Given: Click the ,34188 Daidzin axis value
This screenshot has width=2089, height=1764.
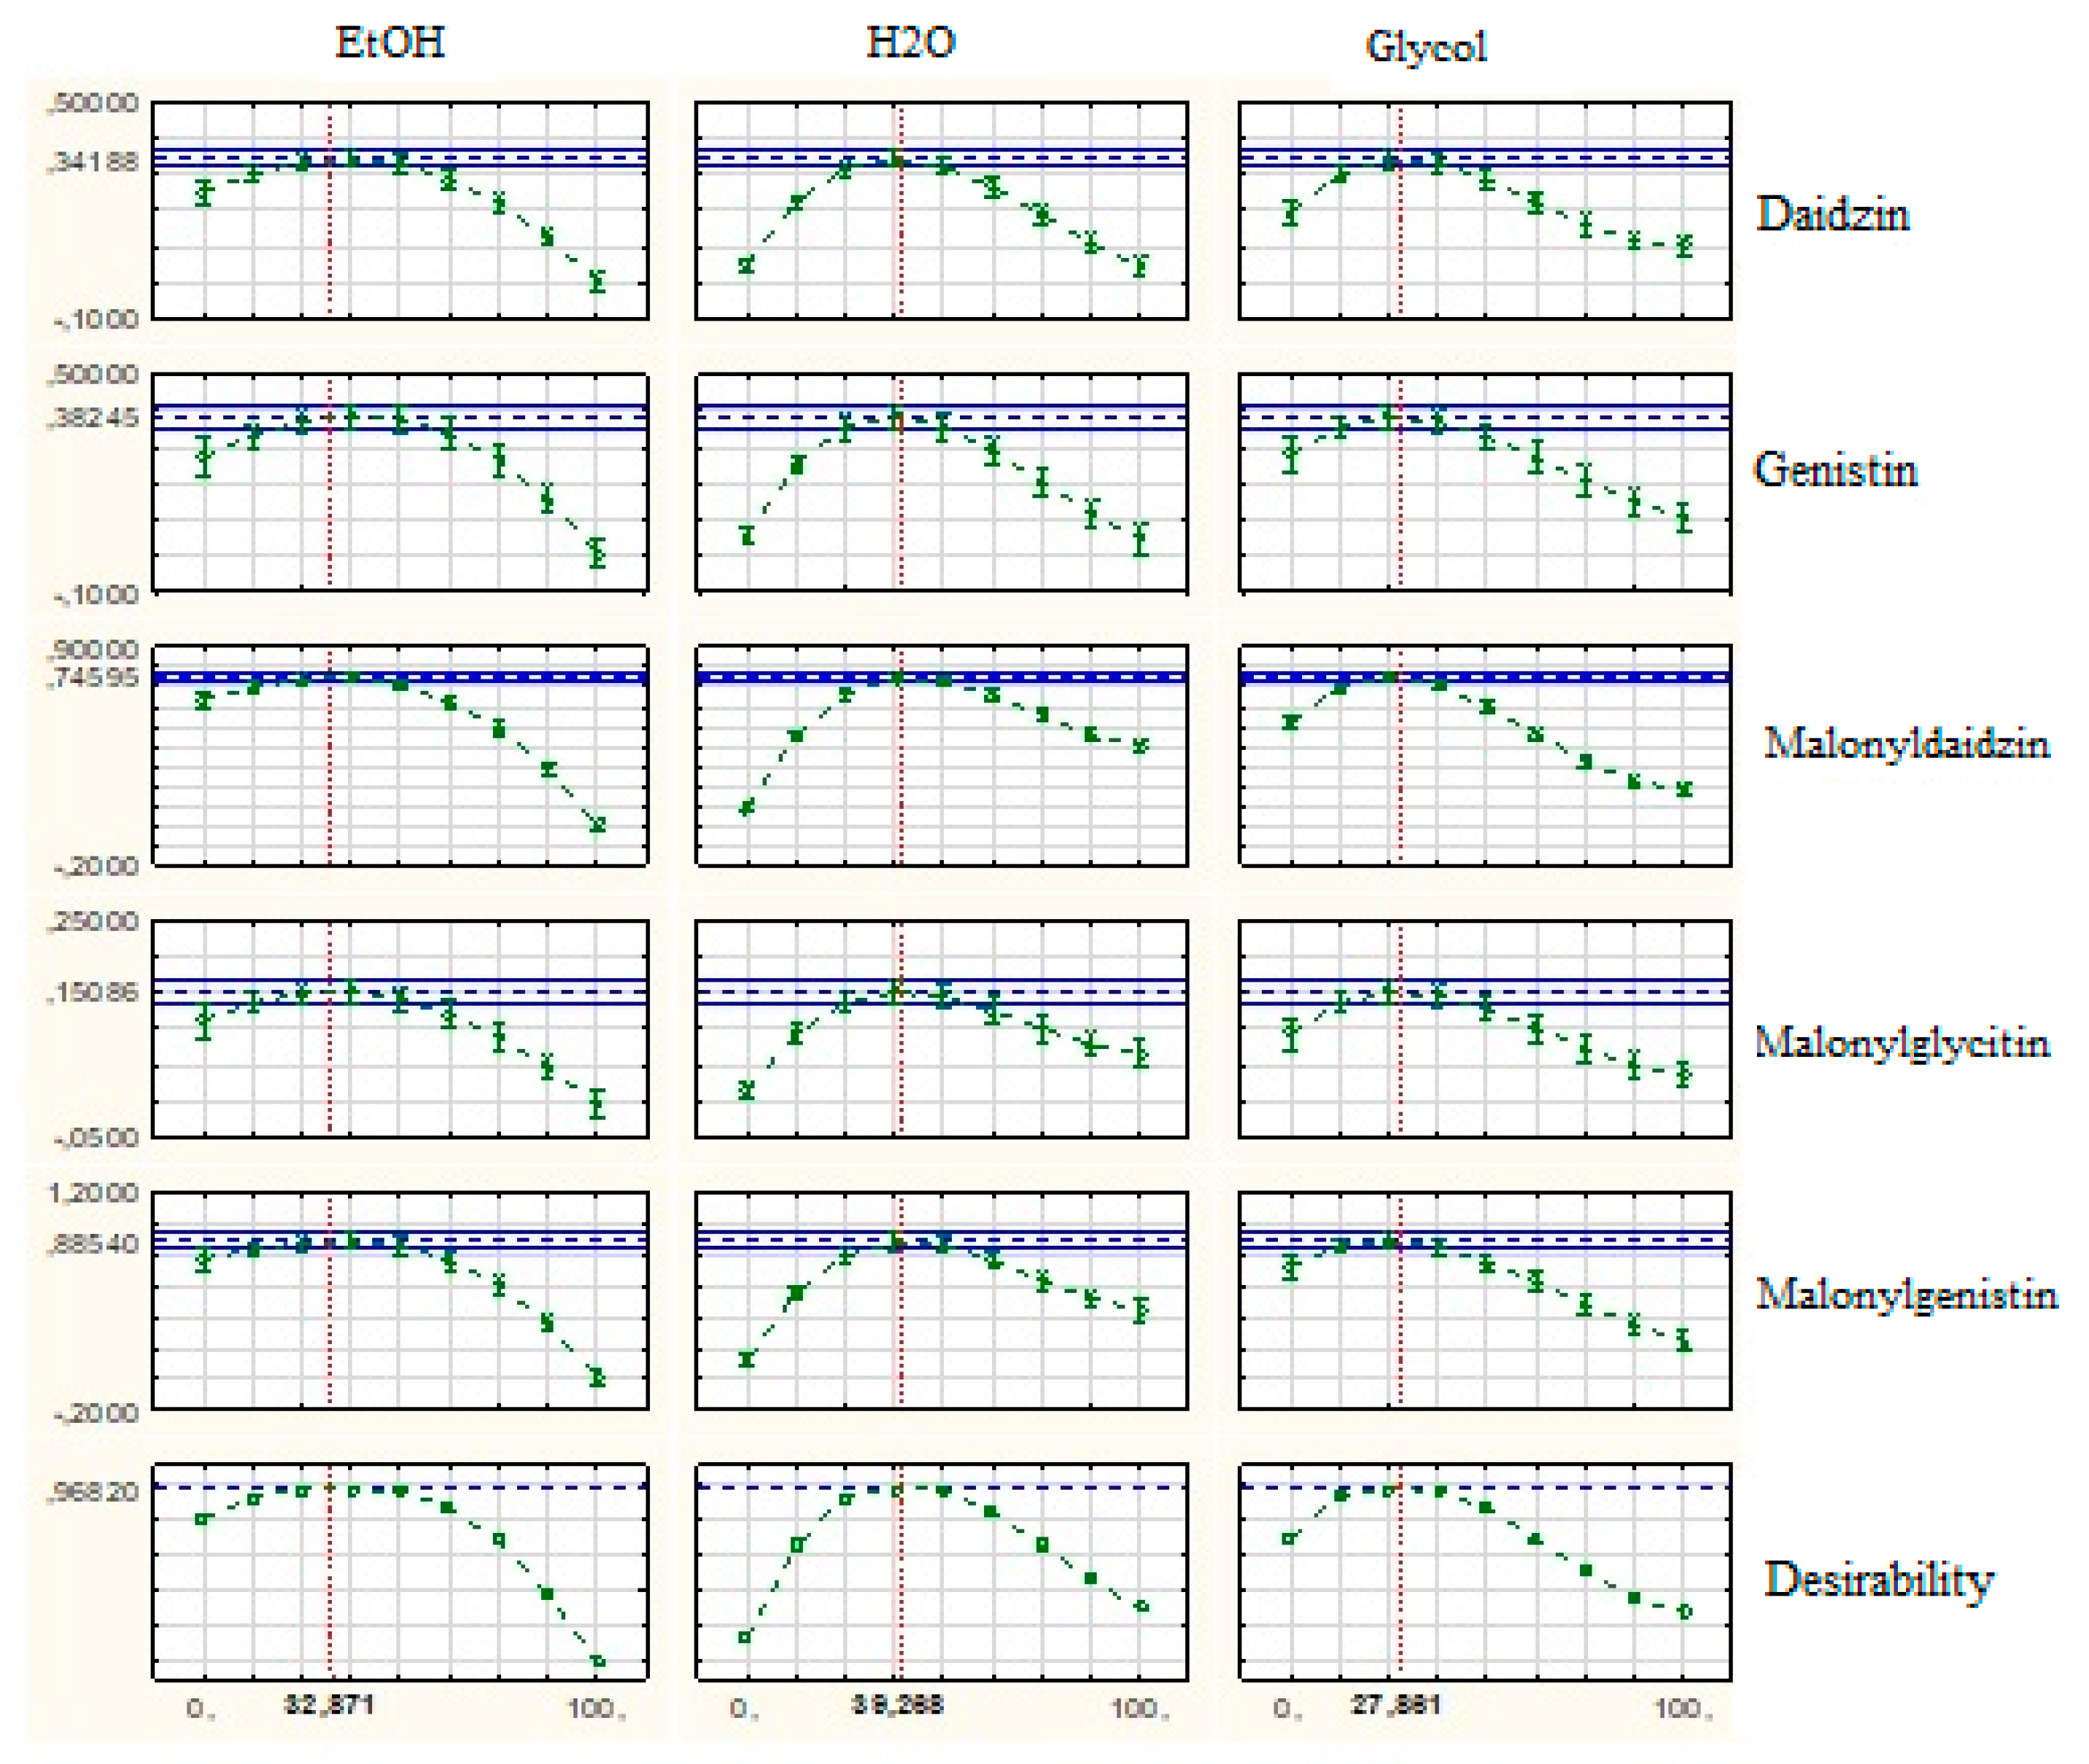Looking at the screenshot, I should pyautogui.click(x=94, y=161).
